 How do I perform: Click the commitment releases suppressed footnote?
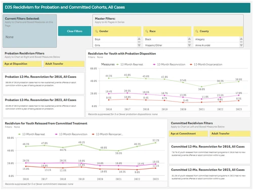tap(39, 184)
